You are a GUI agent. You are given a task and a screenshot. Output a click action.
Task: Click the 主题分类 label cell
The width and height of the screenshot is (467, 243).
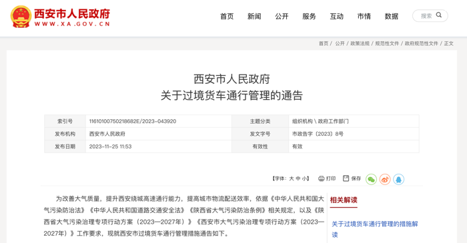pyautogui.click(x=260, y=121)
